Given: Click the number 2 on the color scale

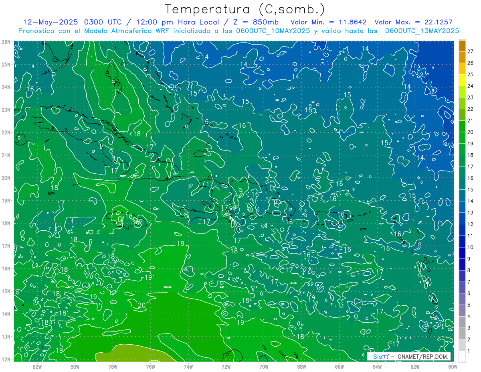Looking at the screenshot, I should (x=469, y=339).
